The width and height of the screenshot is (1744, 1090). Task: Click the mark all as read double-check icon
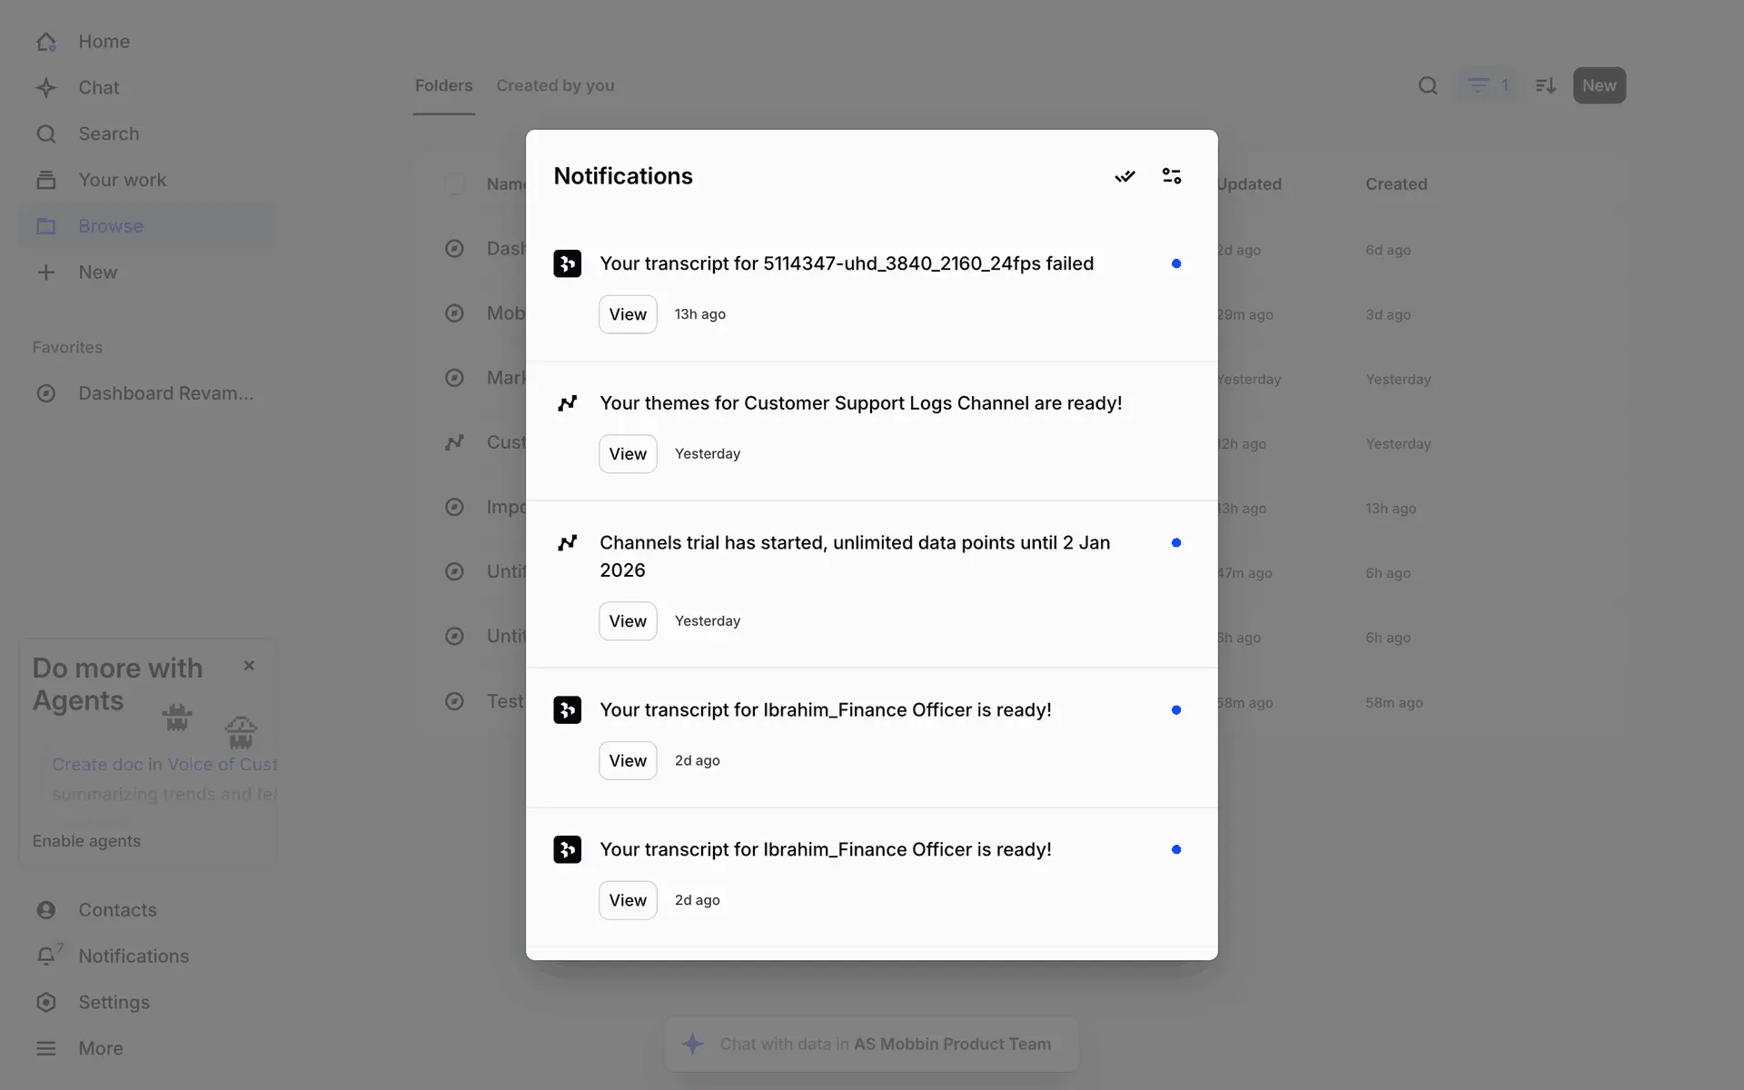click(1125, 176)
